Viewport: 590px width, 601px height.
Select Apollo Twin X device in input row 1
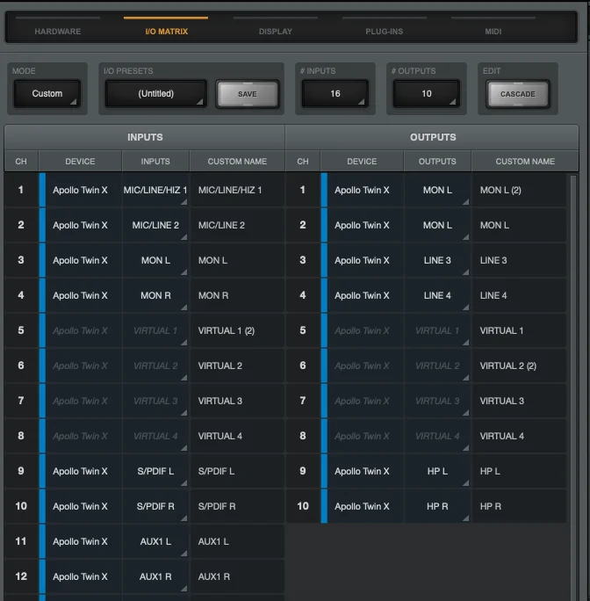point(80,190)
